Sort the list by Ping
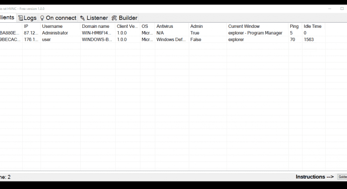The image size is (347, 189). tap(294, 26)
